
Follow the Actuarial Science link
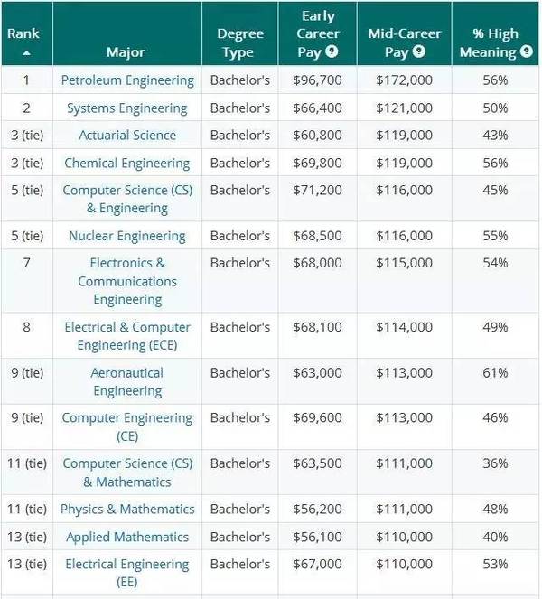coord(127,136)
